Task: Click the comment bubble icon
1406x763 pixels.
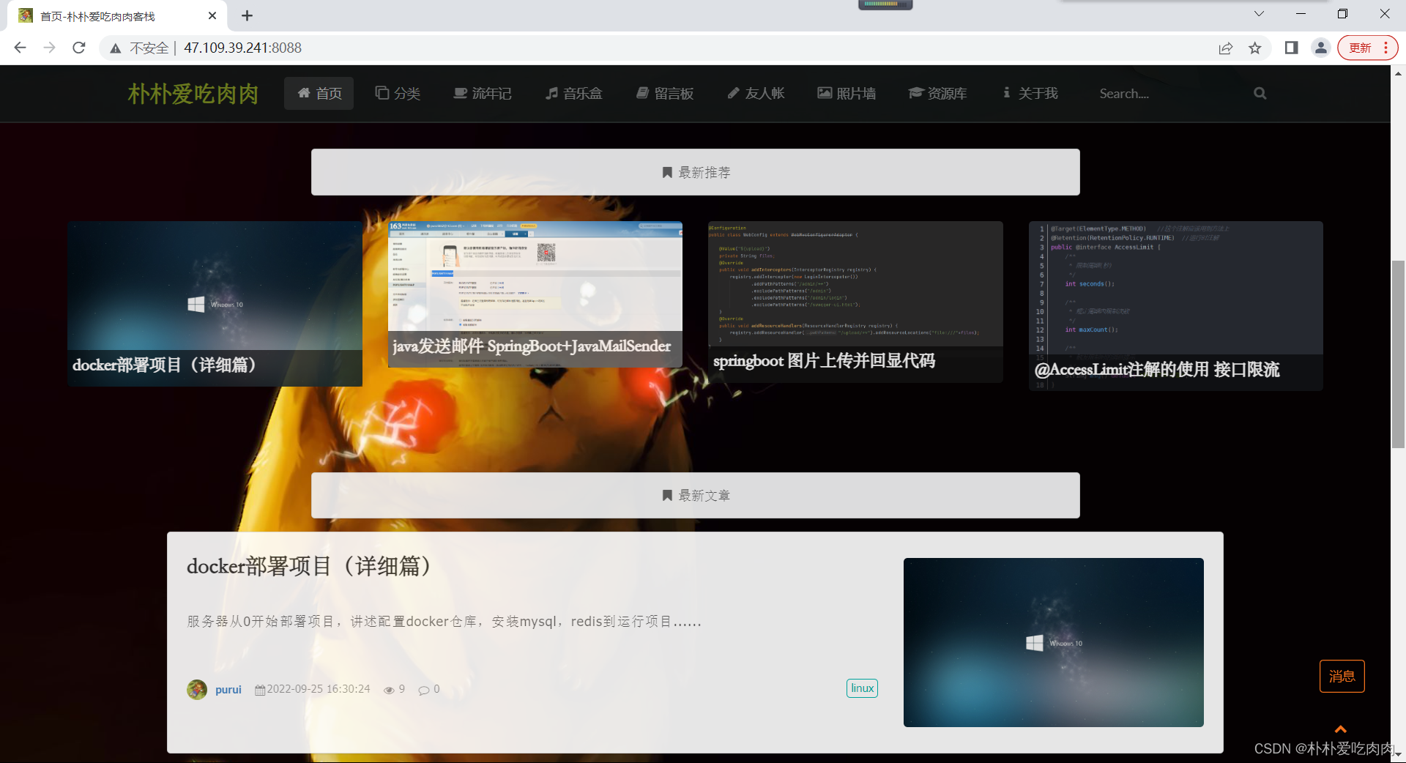Action: click(423, 690)
